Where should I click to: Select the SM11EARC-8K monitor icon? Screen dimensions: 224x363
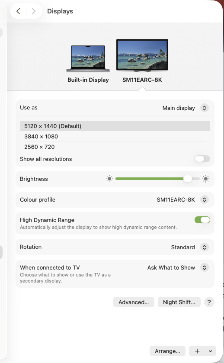pos(142,55)
